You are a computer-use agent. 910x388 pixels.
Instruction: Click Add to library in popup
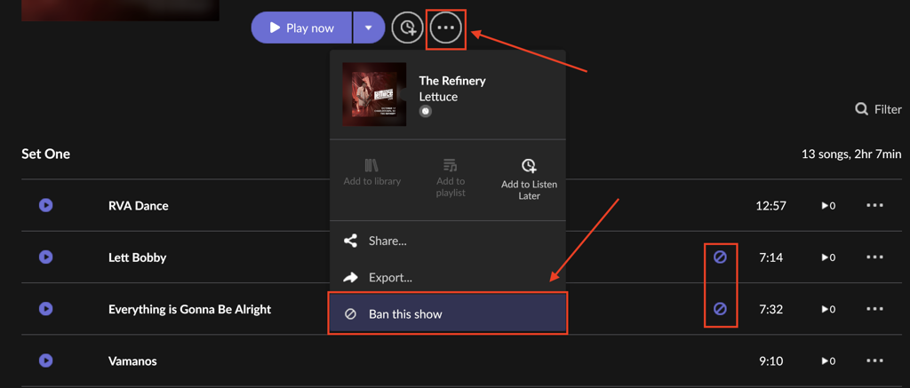point(372,172)
